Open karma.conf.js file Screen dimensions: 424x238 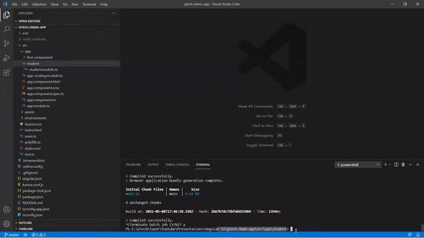(x=32, y=184)
